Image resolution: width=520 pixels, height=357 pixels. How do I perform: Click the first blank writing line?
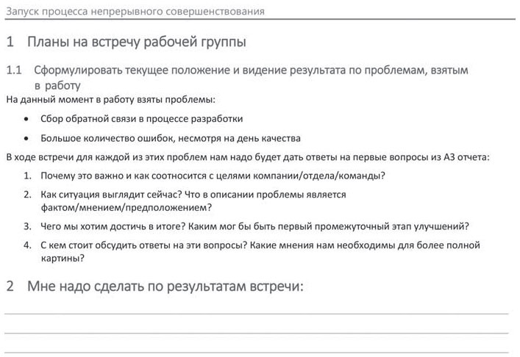click(x=256, y=312)
